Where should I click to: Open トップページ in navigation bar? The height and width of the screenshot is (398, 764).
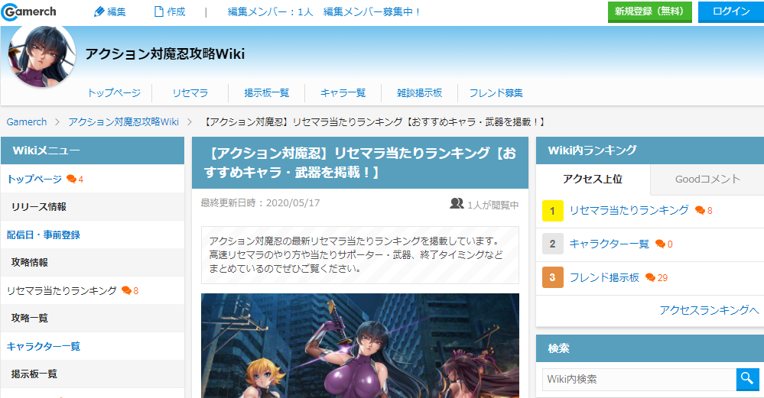[x=114, y=93]
